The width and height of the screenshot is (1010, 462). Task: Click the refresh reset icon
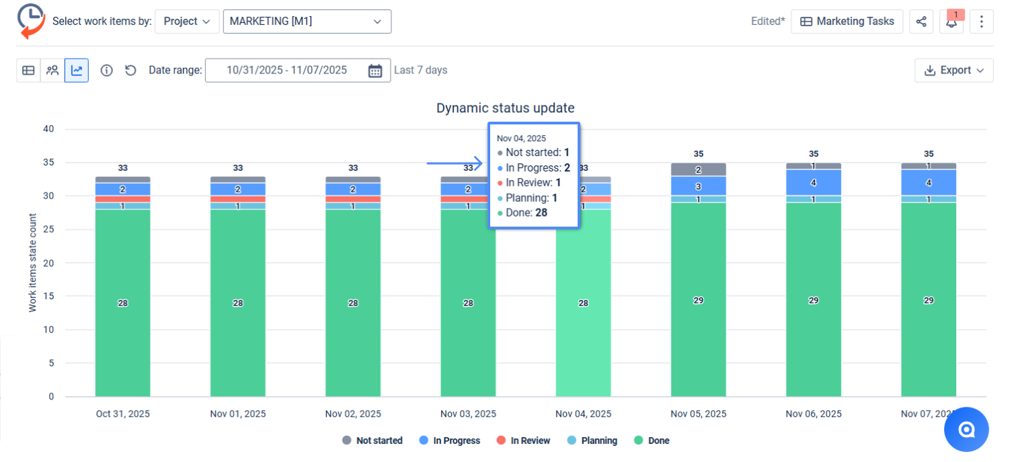pyautogui.click(x=130, y=70)
